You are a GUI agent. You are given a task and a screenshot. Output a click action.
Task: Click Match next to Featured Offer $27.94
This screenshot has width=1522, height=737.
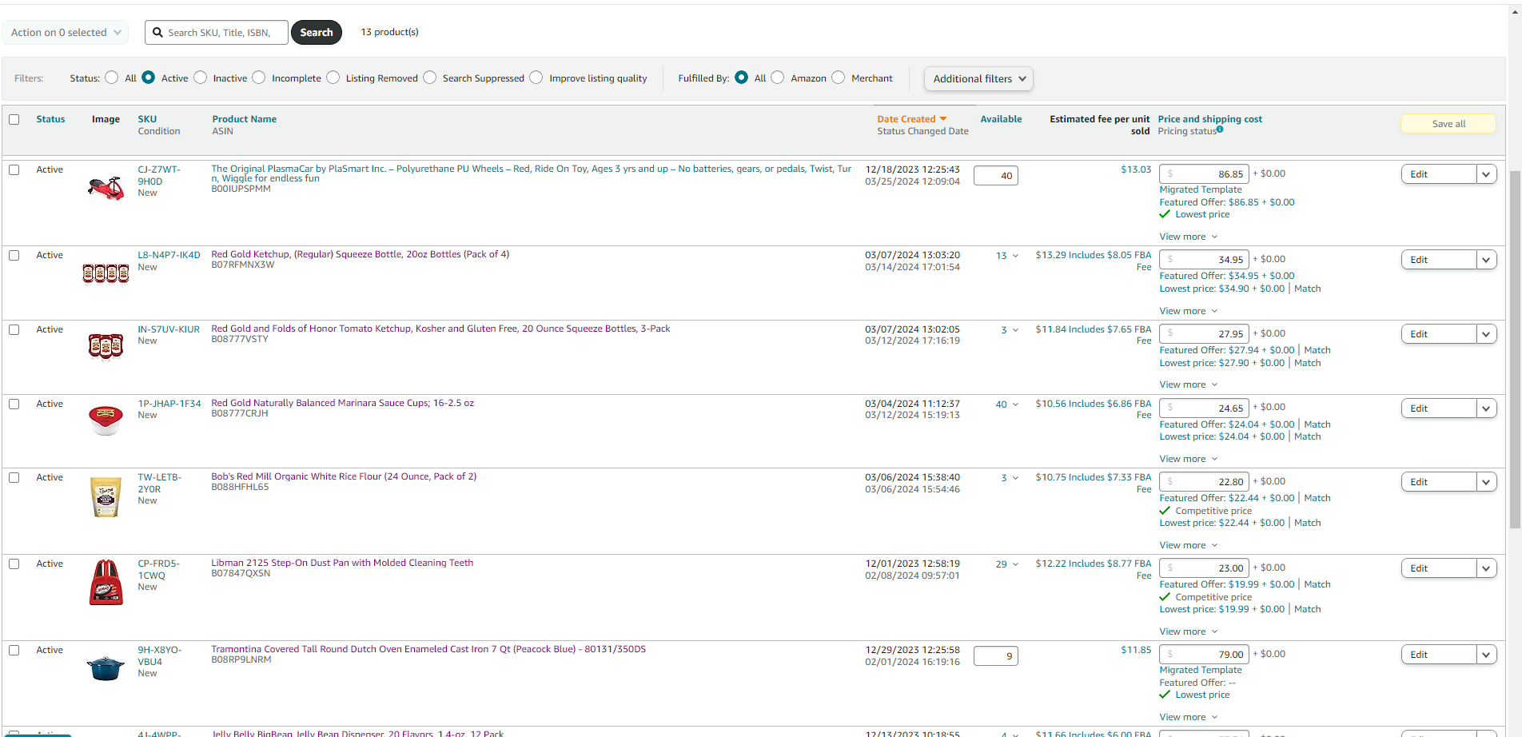(x=1317, y=350)
